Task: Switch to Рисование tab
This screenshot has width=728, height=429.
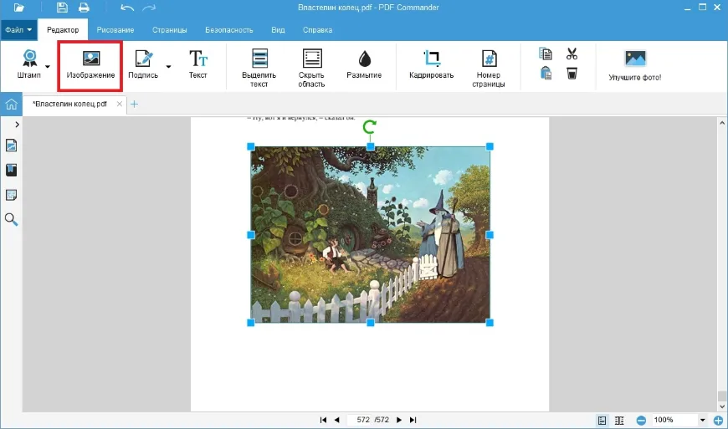Action: [x=115, y=29]
